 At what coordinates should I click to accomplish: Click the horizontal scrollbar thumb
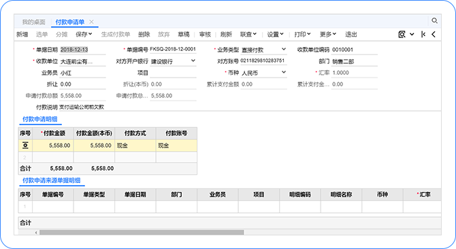(x=142, y=232)
